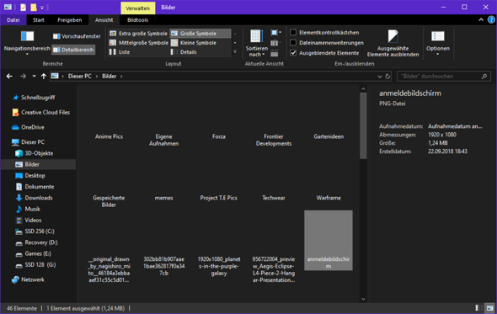Click the Verwalten contextual tab
The width and height of the screenshot is (497, 314).
[x=137, y=8]
